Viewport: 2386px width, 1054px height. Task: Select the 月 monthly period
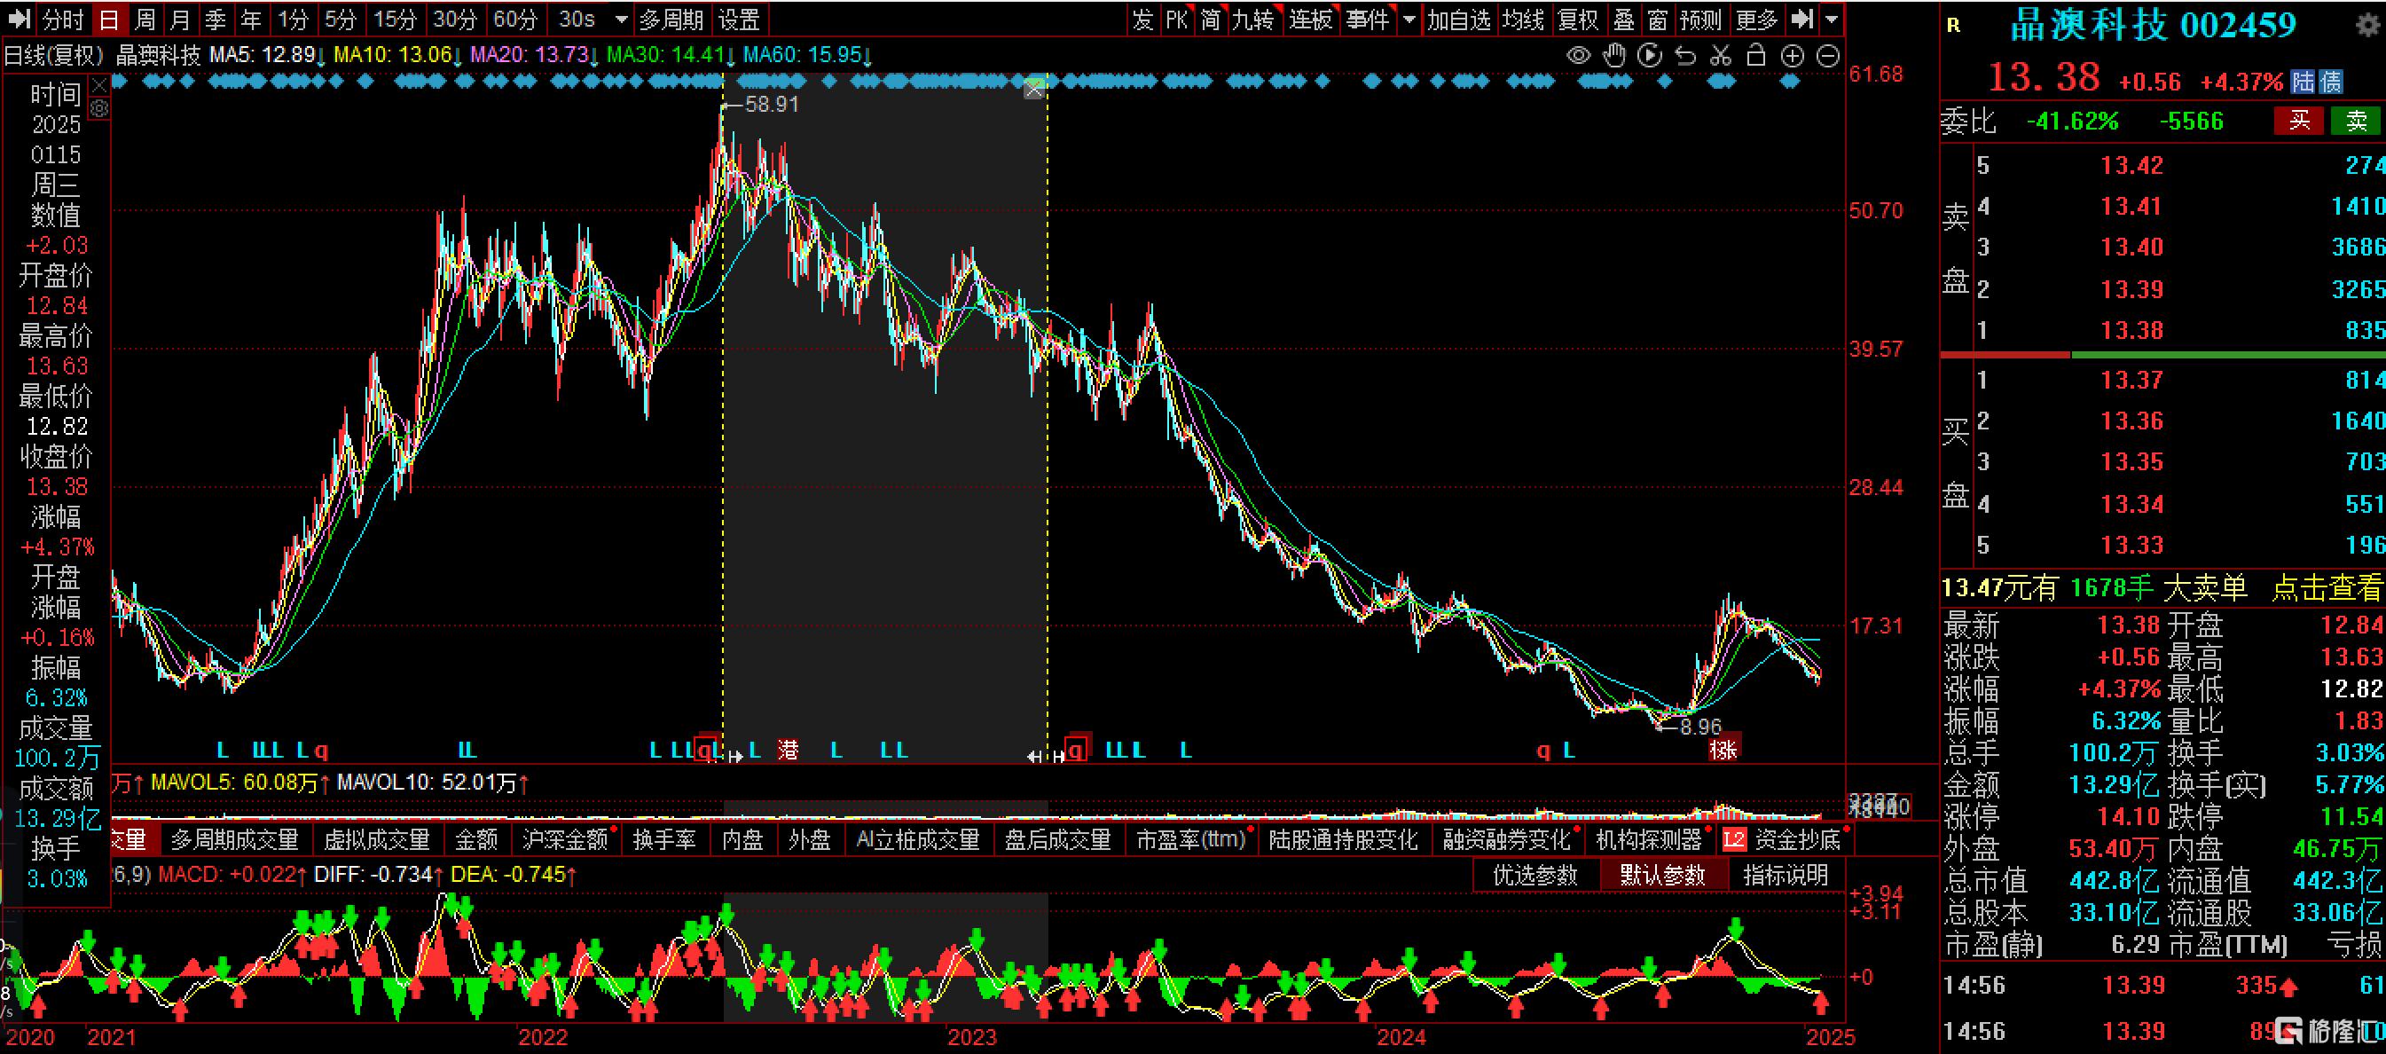(181, 20)
